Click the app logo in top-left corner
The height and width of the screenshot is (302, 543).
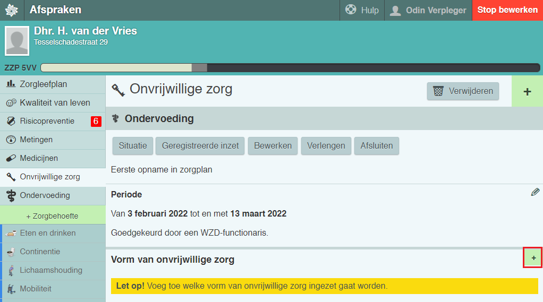(x=11, y=10)
